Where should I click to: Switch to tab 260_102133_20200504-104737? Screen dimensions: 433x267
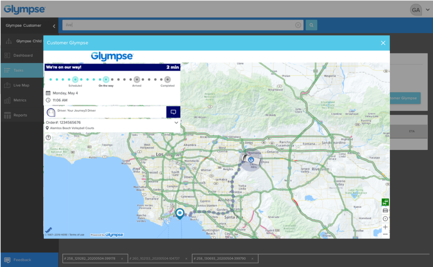click(x=156, y=259)
